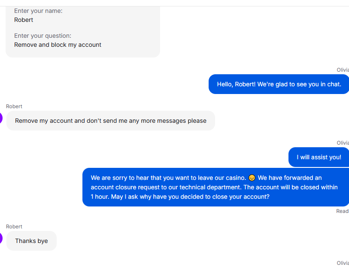Click Robert's purple avatar beside the removal request
This screenshot has height=267, width=349.
1,118
